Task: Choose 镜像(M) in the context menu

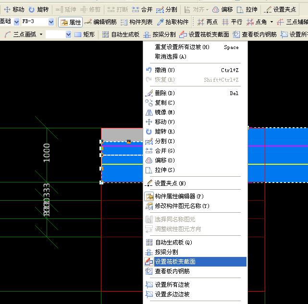Action: tap(196, 112)
